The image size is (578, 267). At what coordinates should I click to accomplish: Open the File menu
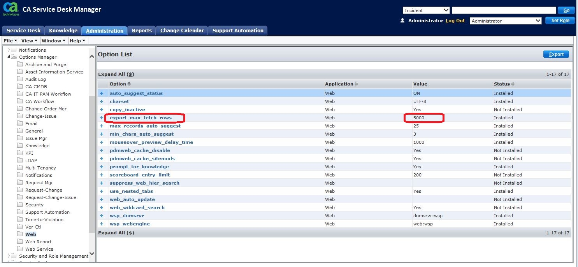tap(10, 40)
